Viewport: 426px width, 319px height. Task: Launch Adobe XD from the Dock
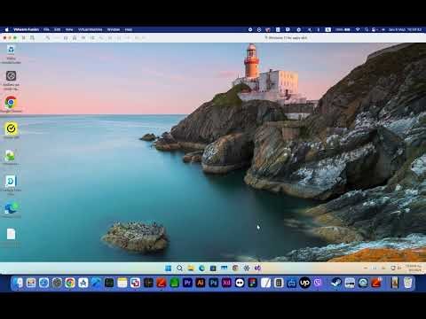(x=226, y=283)
